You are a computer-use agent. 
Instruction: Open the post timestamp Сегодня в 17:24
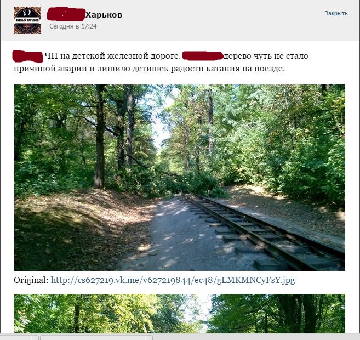tap(73, 26)
